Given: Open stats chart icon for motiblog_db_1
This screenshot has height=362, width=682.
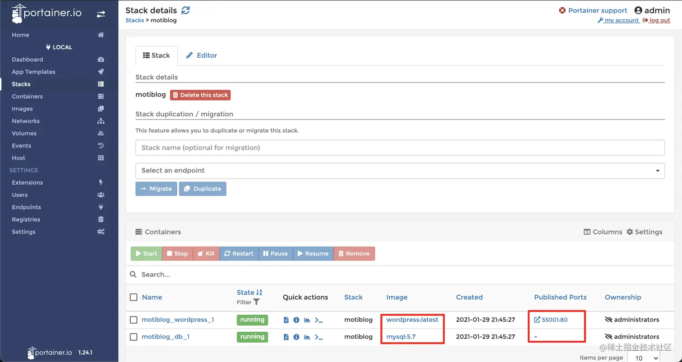Looking at the screenshot, I should pyautogui.click(x=307, y=337).
